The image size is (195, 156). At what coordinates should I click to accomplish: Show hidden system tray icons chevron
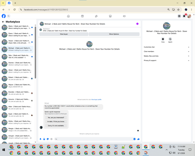(x=167, y=150)
